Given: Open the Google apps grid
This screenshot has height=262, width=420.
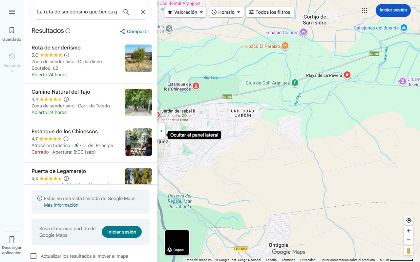Looking at the screenshot, I should pos(364,10).
